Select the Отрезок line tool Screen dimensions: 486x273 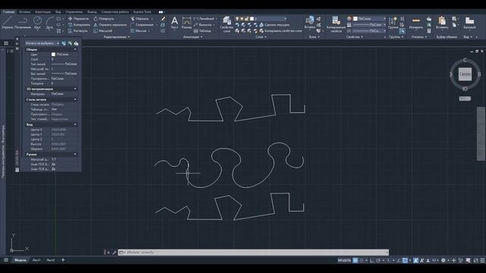8,23
